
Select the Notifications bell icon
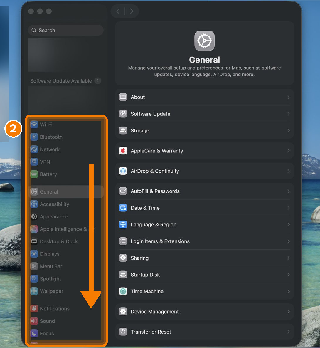tap(34, 308)
